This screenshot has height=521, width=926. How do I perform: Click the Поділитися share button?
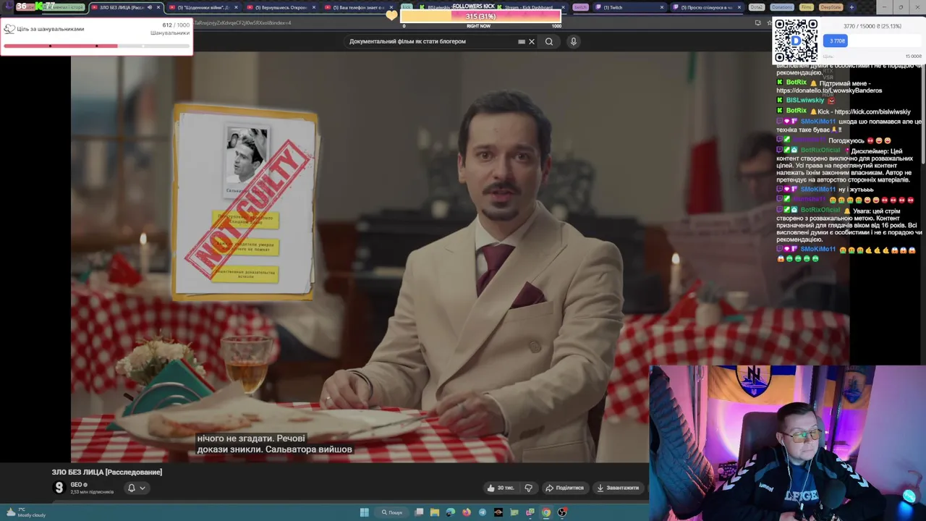click(564, 488)
